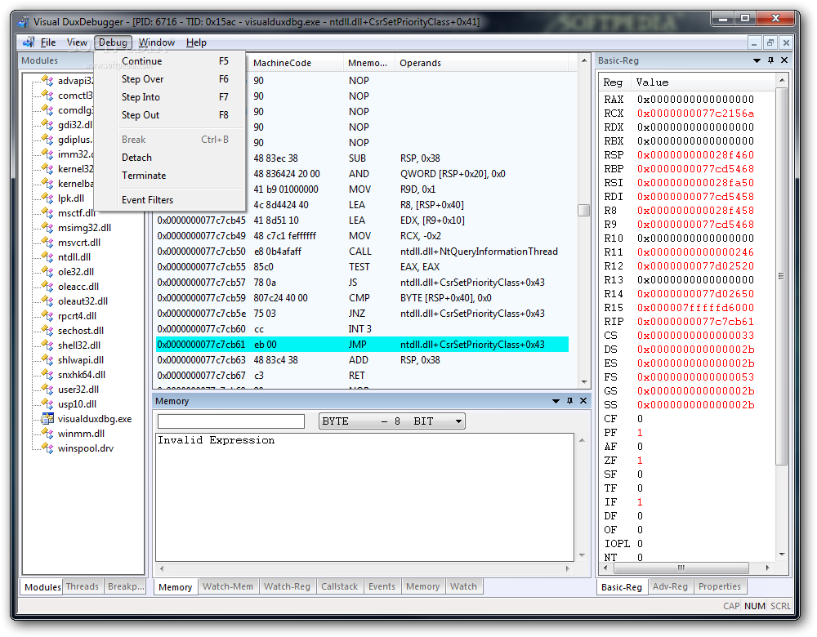Click the Visual DuxDebugger title bar icon
The width and height of the screenshot is (817, 637).
[24, 22]
